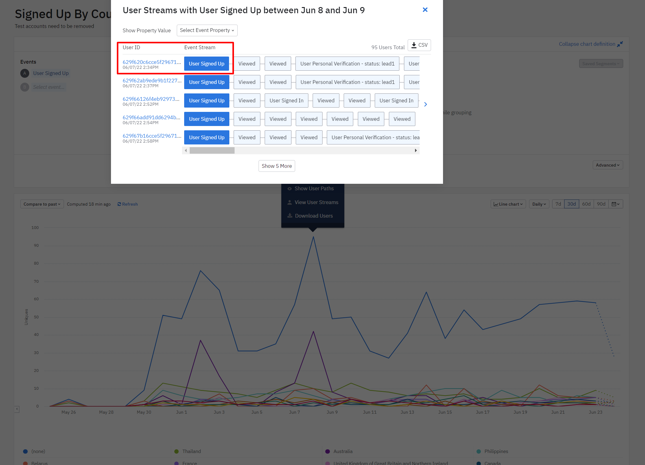Choose View User Streams menu item

[x=316, y=202]
